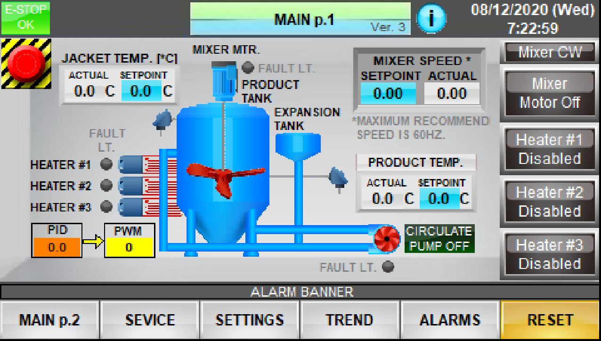Screen dimensions: 601x341
Task: Enable Heater #1 with its toggle
Action: click(549, 149)
